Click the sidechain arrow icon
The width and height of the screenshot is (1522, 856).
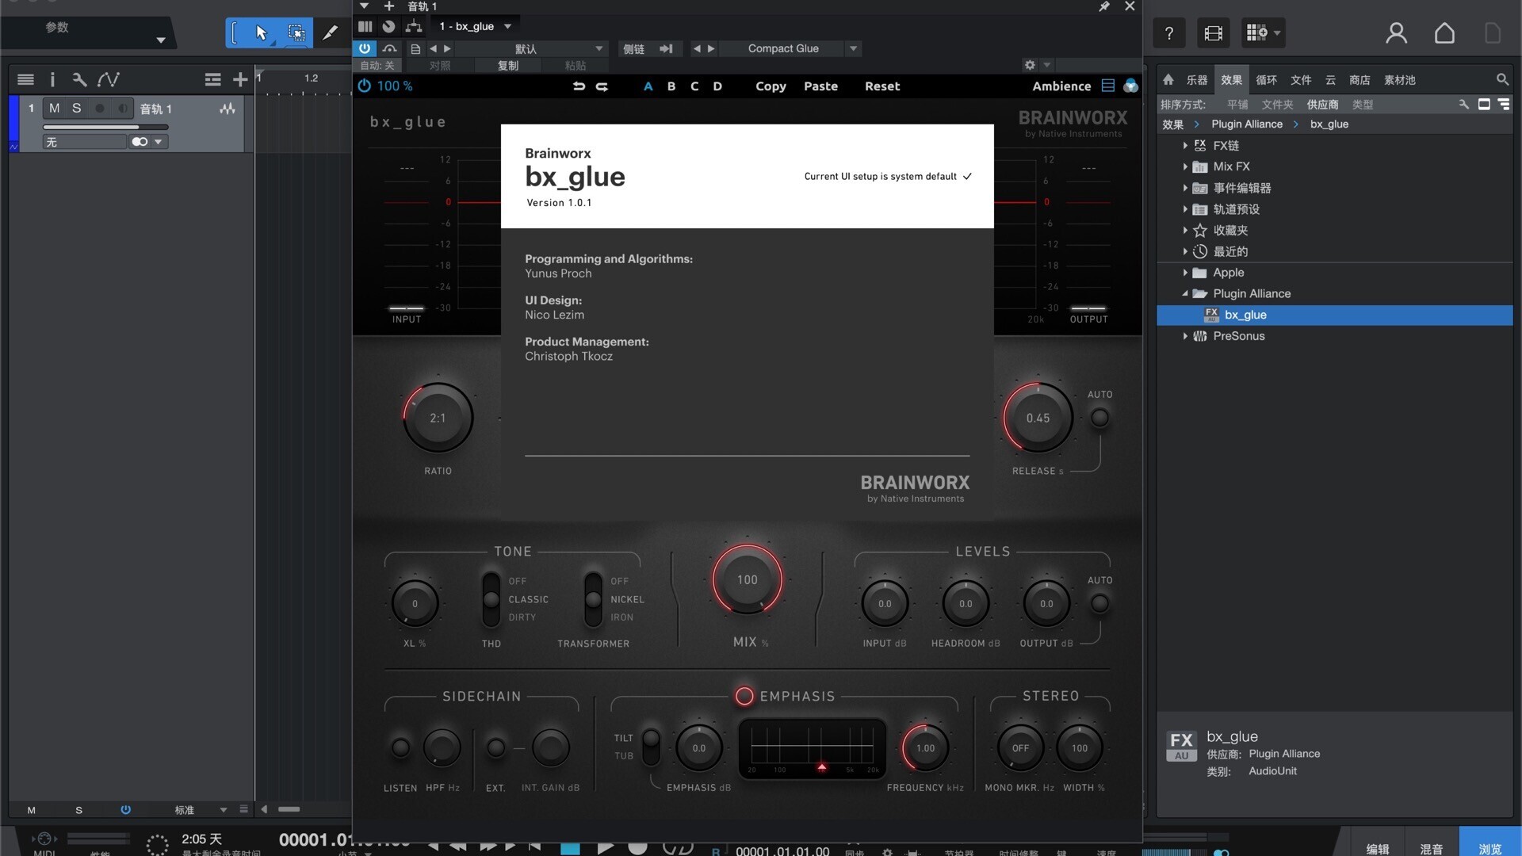(666, 48)
